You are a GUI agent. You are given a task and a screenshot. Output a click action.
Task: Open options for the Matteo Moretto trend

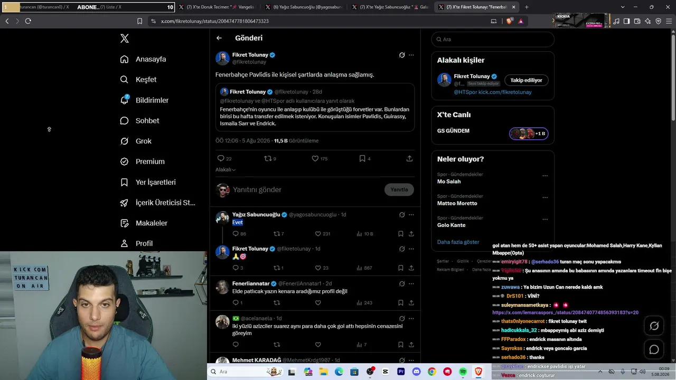coord(545,198)
